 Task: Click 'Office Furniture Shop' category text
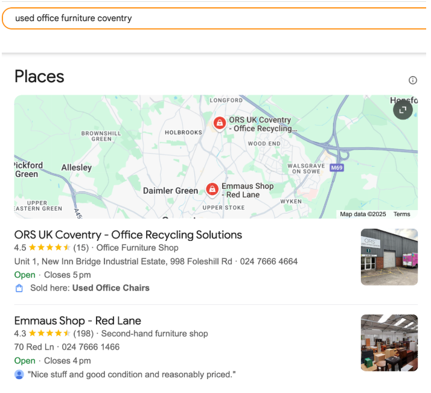coord(137,248)
